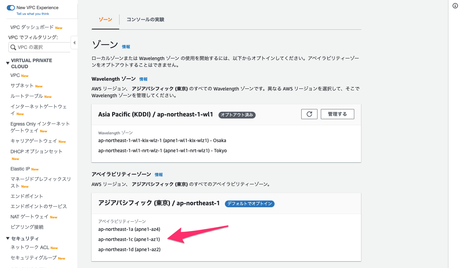Click the refresh icon for ap-northeast-1-wl1
This screenshot has width=462, height=268.
[x=309, y=114]
